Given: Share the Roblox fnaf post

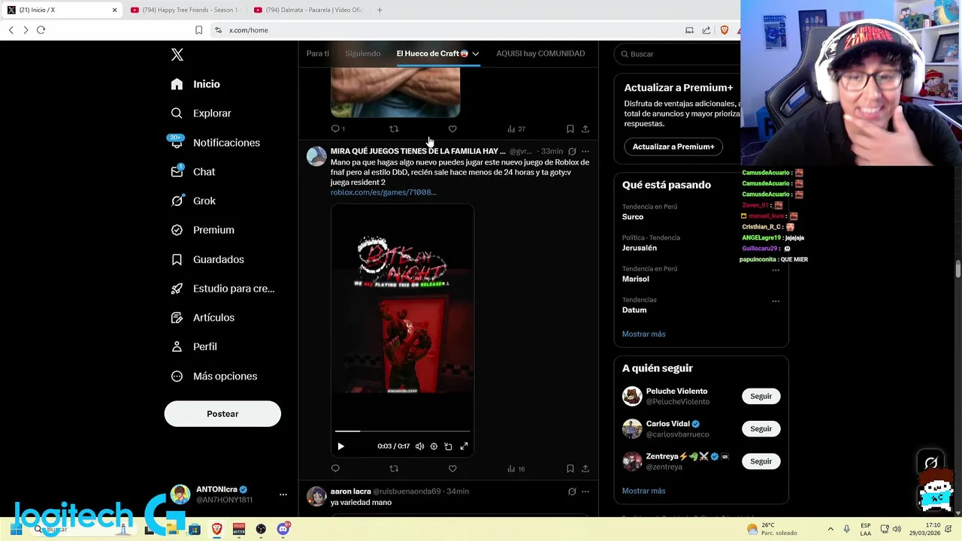Looking at the screenshot, I should point(585,469).
